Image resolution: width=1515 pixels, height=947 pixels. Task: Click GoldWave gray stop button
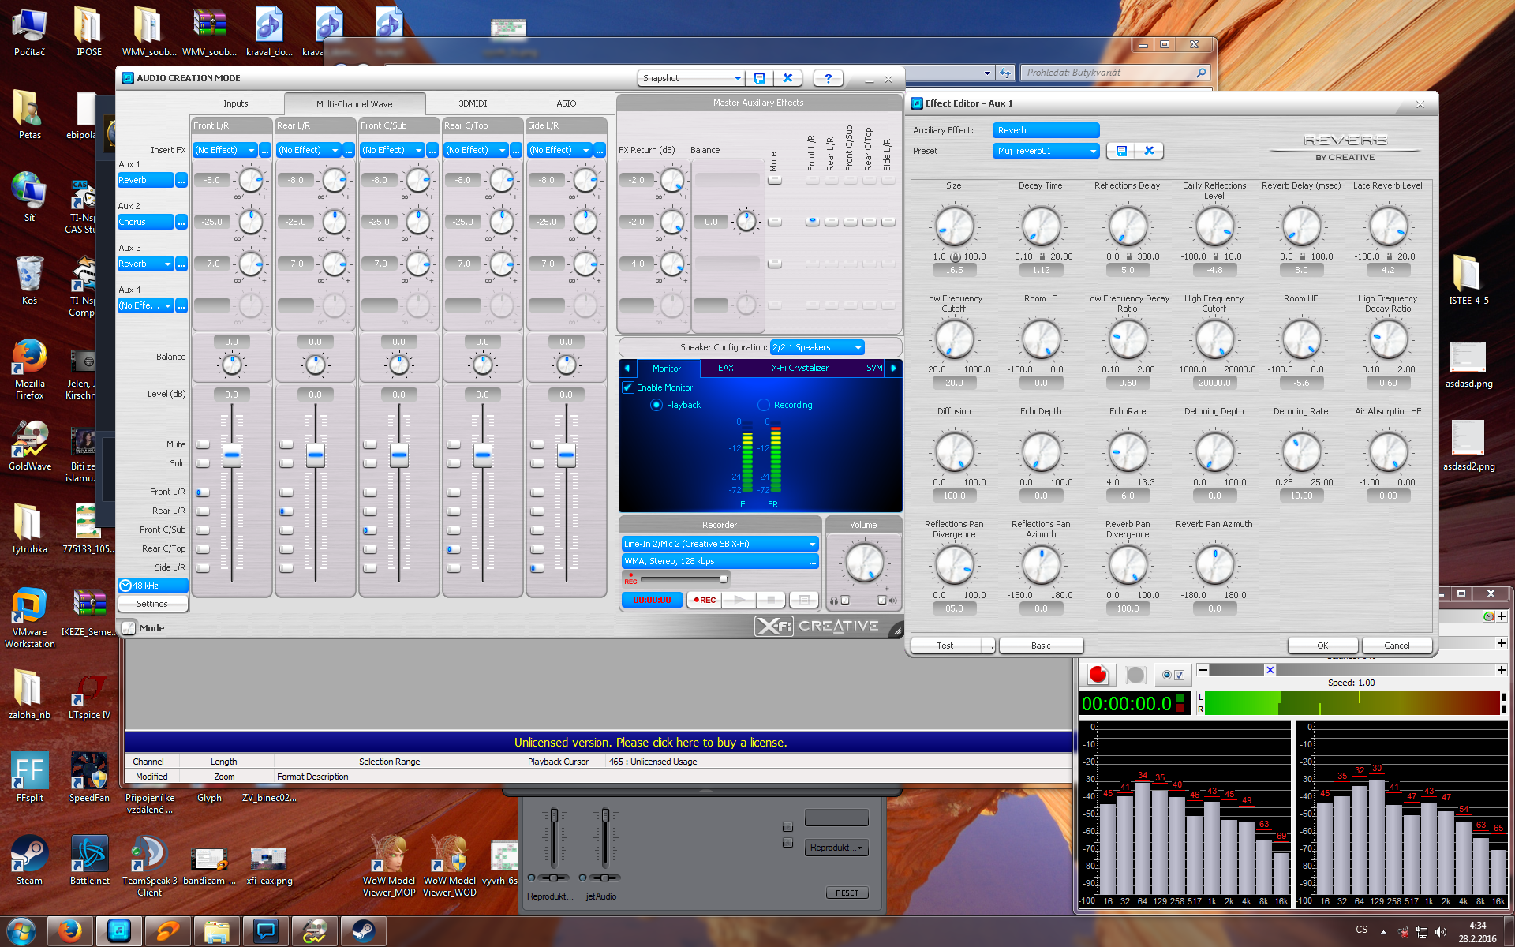point(1135,675)
